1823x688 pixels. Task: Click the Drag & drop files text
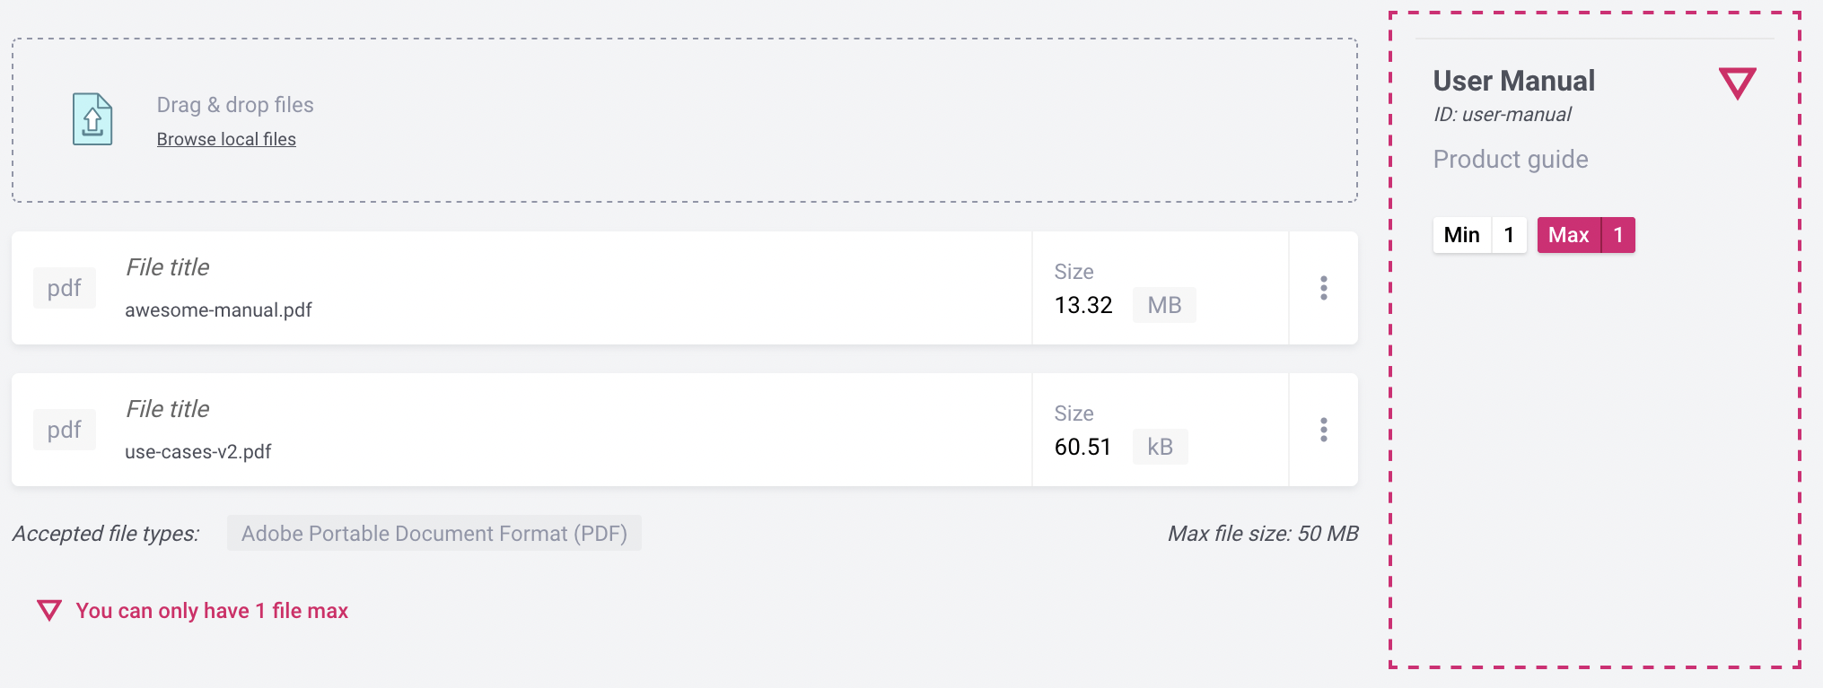point(235,105)
